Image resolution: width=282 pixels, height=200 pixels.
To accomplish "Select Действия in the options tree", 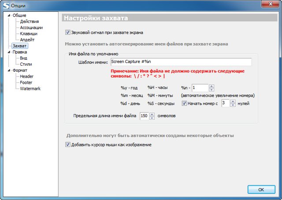I will click(x=29, y=22).
